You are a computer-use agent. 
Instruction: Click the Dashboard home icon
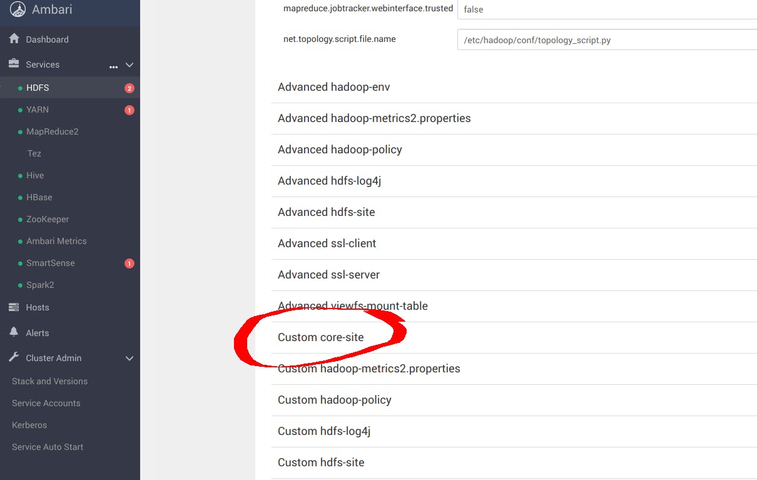point(14,39)
